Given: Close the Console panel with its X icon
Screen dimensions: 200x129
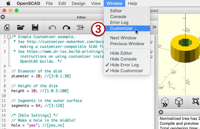Looking at the screenshot, I should 161,112.
